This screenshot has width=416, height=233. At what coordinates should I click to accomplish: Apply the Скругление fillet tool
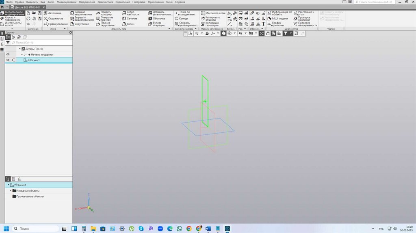click(79, 24)
